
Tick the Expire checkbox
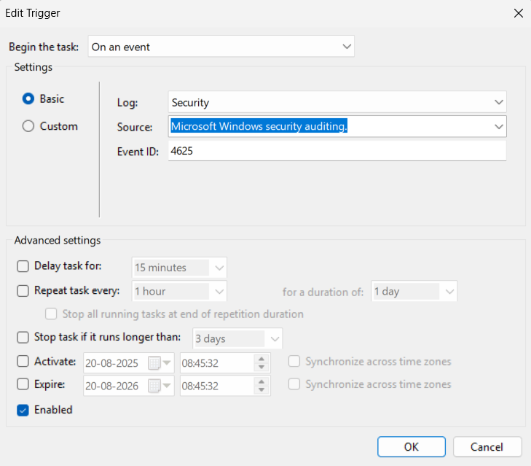(23, 384)
